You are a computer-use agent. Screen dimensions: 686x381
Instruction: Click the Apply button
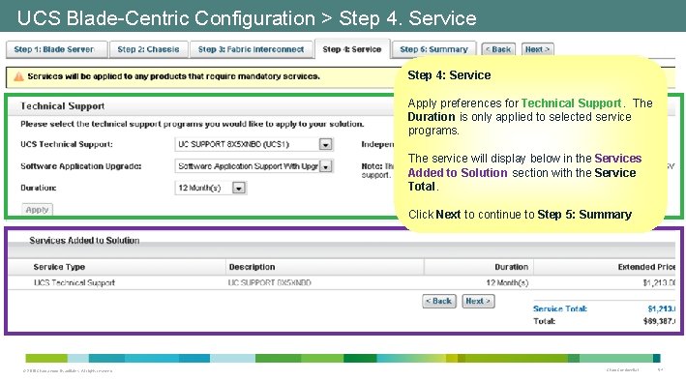pos(37,210)
